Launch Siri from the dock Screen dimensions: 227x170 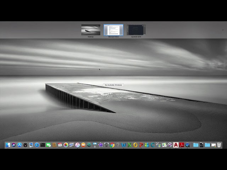14,145
